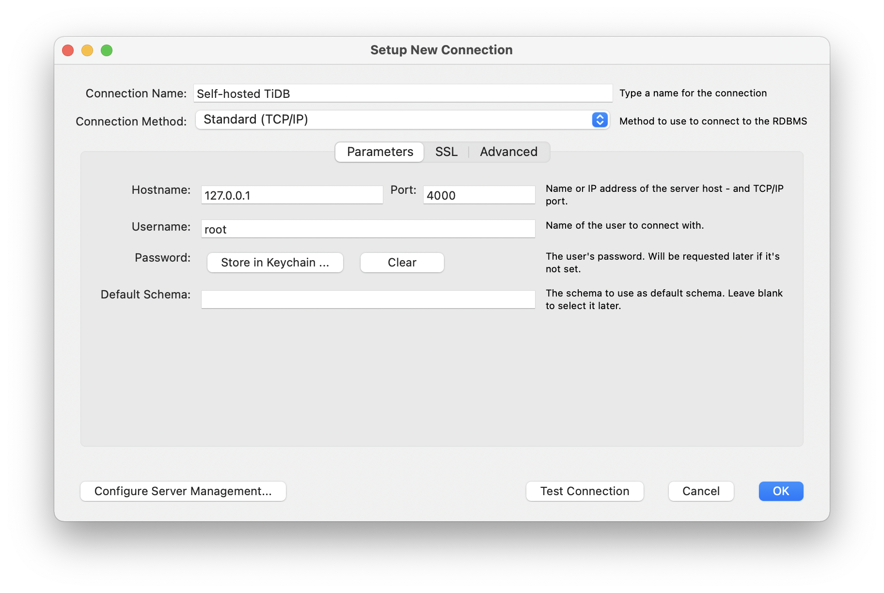Cancel the connection setup
The height and width of the screenshot is (593, 884).
tap(701, 491)
